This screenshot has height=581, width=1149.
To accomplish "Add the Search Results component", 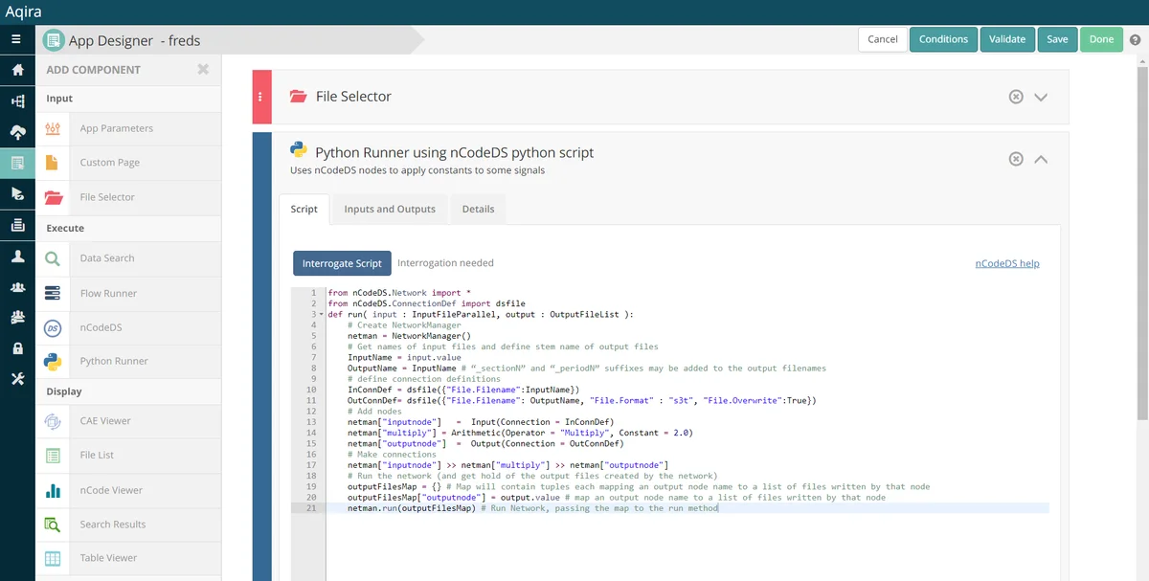I will [x=128, y=525].
